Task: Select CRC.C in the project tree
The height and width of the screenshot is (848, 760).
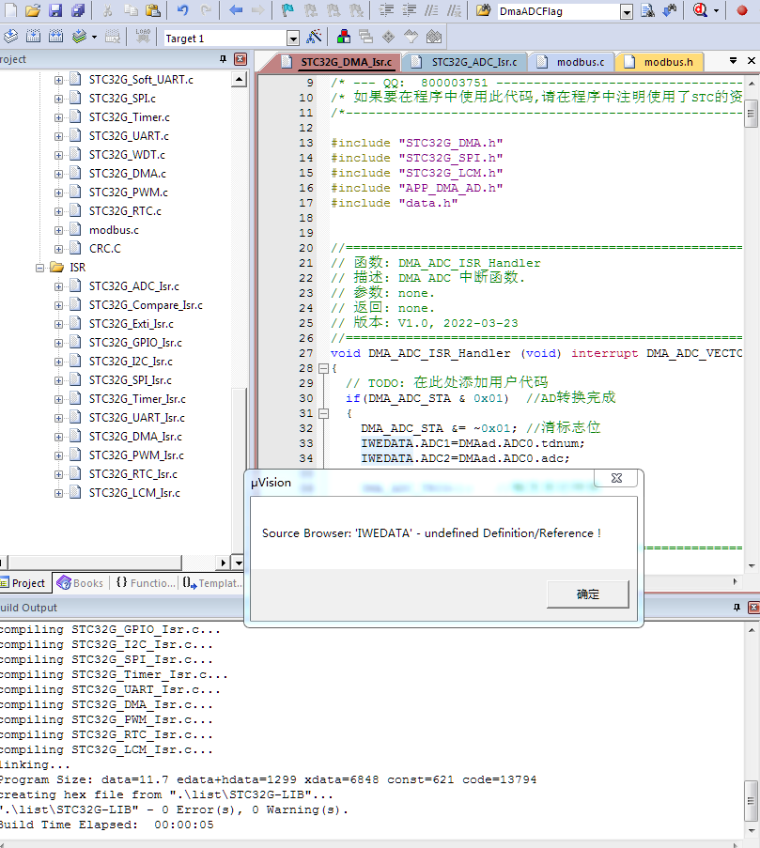Action: (105, 249)
